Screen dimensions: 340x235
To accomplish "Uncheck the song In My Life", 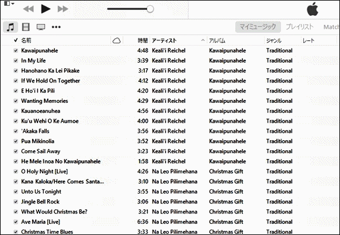I will click(16, 61).
